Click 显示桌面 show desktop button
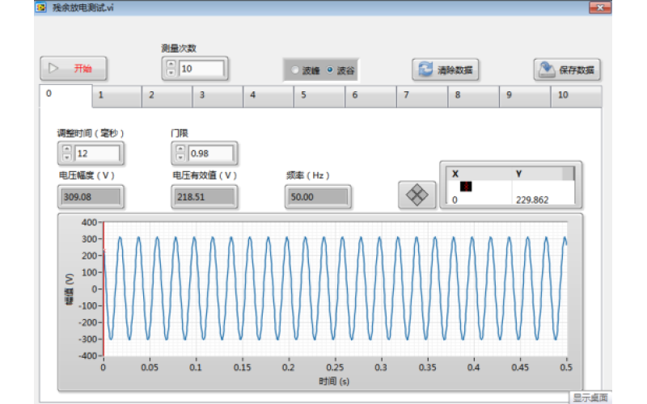 pos(593,397)
